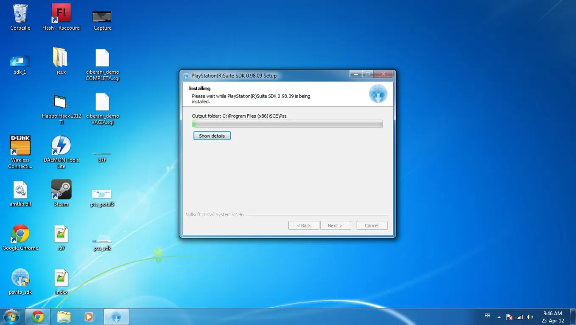Open Windows Media Player from taskbar
Image resolution: width=576 pixels, height=325 pixels.
pyautogui.click(x=89, y=317)
